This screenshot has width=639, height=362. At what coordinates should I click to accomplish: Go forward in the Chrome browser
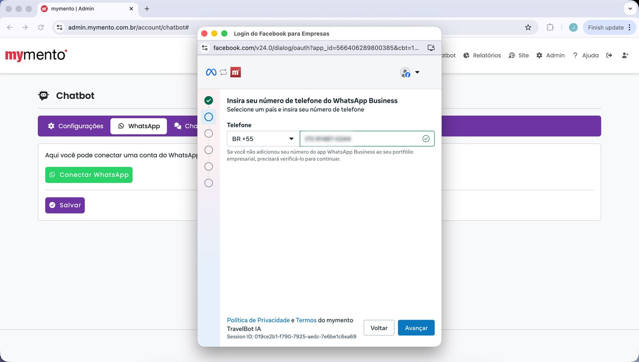(x=25, y=27)
